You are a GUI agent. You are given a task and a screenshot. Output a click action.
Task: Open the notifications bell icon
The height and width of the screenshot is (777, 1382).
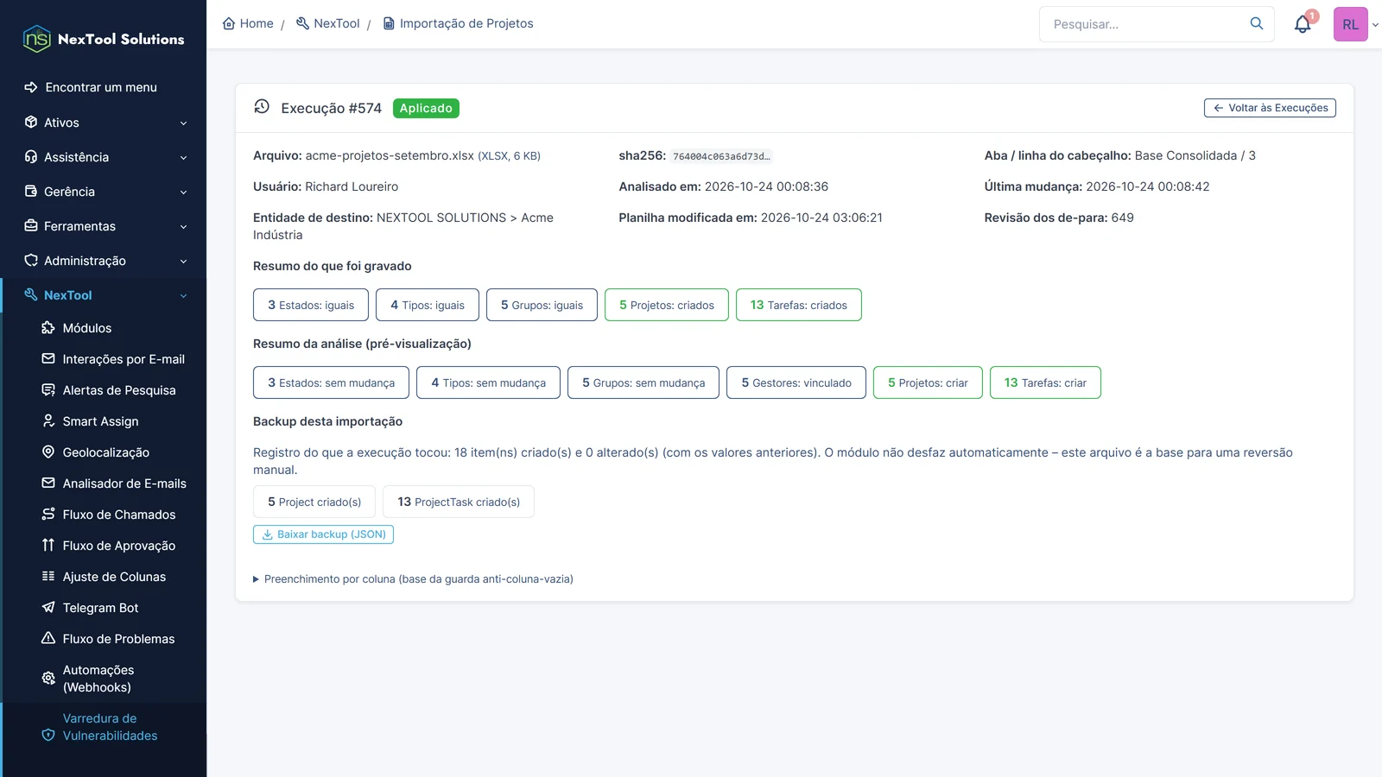tap(1303, 24)
